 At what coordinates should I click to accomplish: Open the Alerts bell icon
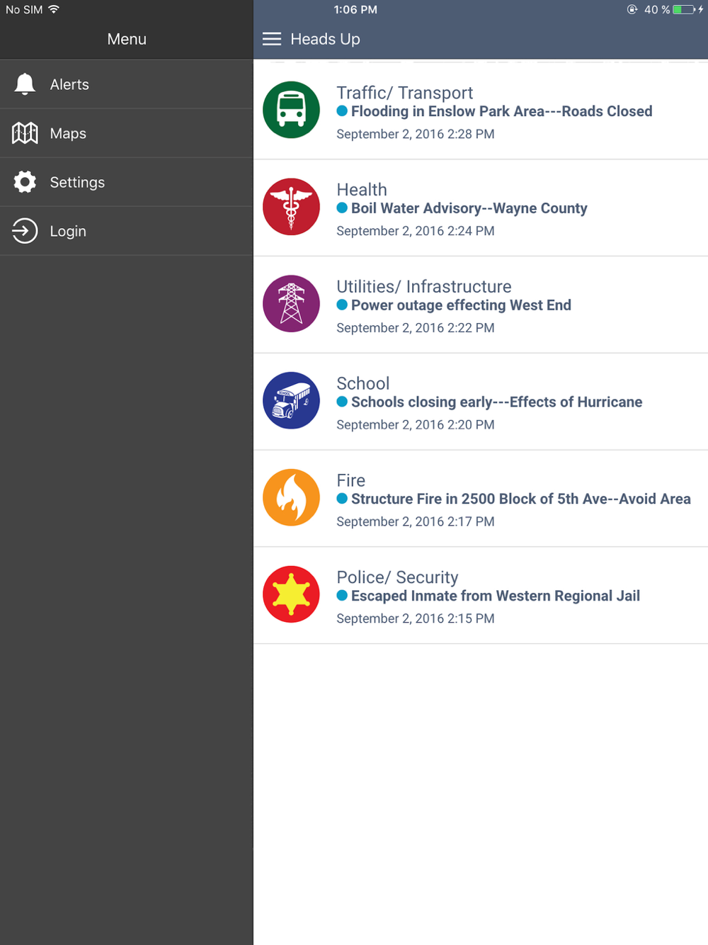(25, 84)
